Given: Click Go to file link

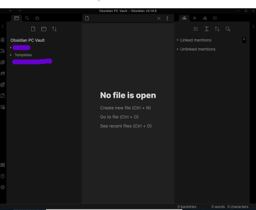Looking at the screenshot, I should point(119,117).
